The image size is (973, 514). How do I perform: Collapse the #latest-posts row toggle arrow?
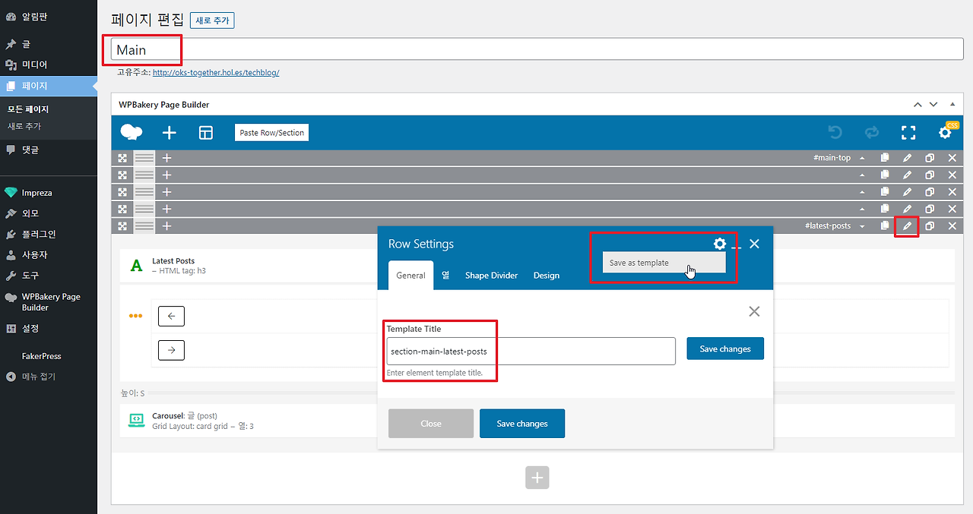coord(862,226)
